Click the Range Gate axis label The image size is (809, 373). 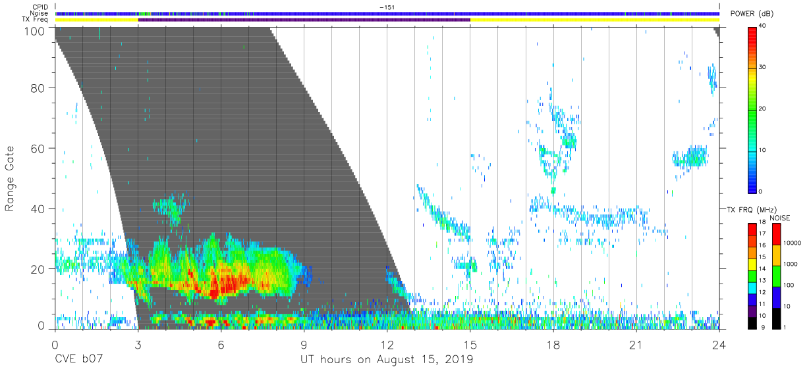click(x=10, y=179)
